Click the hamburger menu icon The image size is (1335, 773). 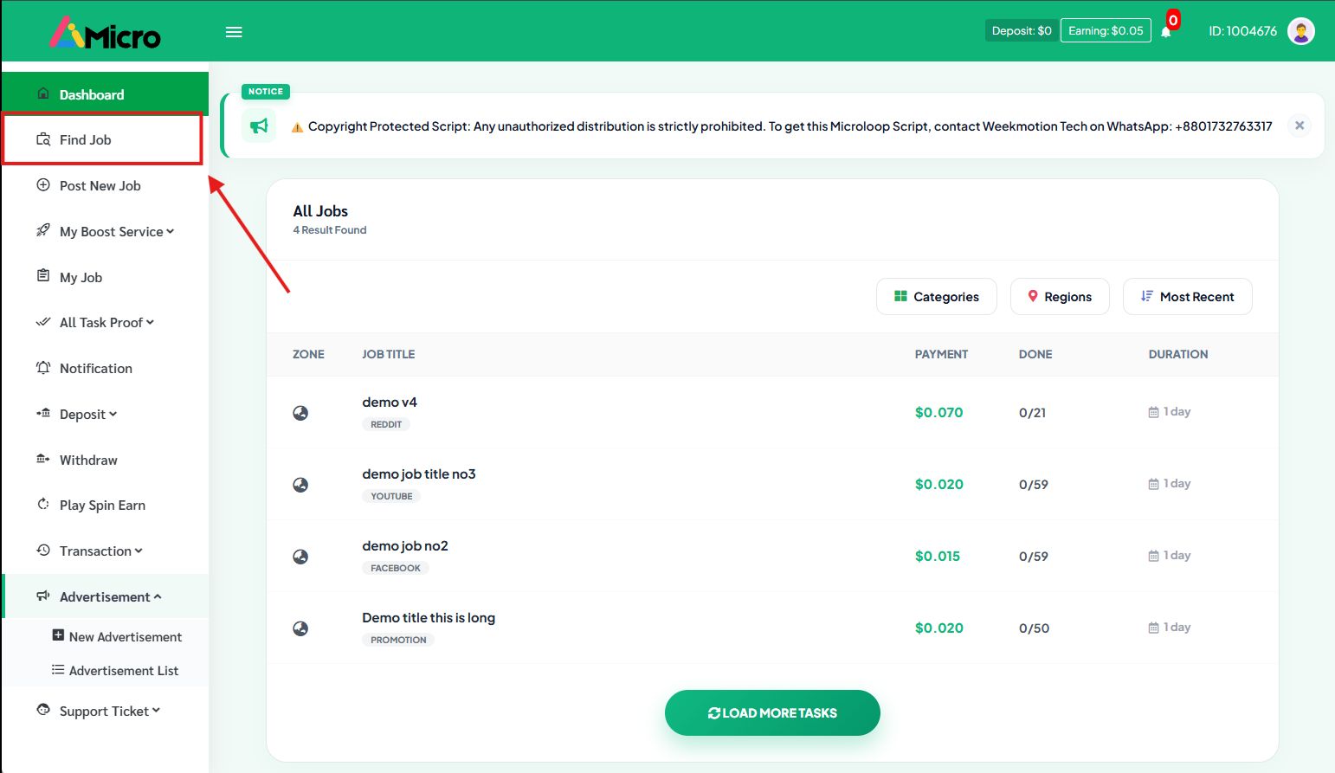click(234, 32)
